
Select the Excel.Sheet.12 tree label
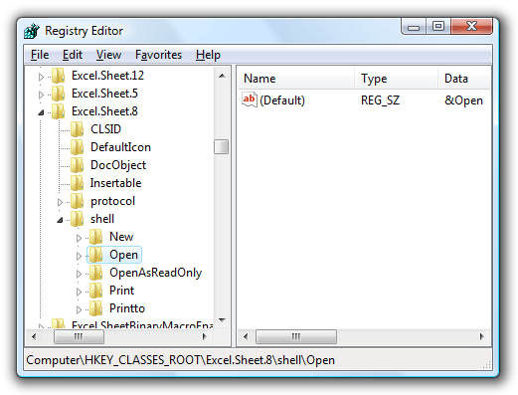(107, 76)
